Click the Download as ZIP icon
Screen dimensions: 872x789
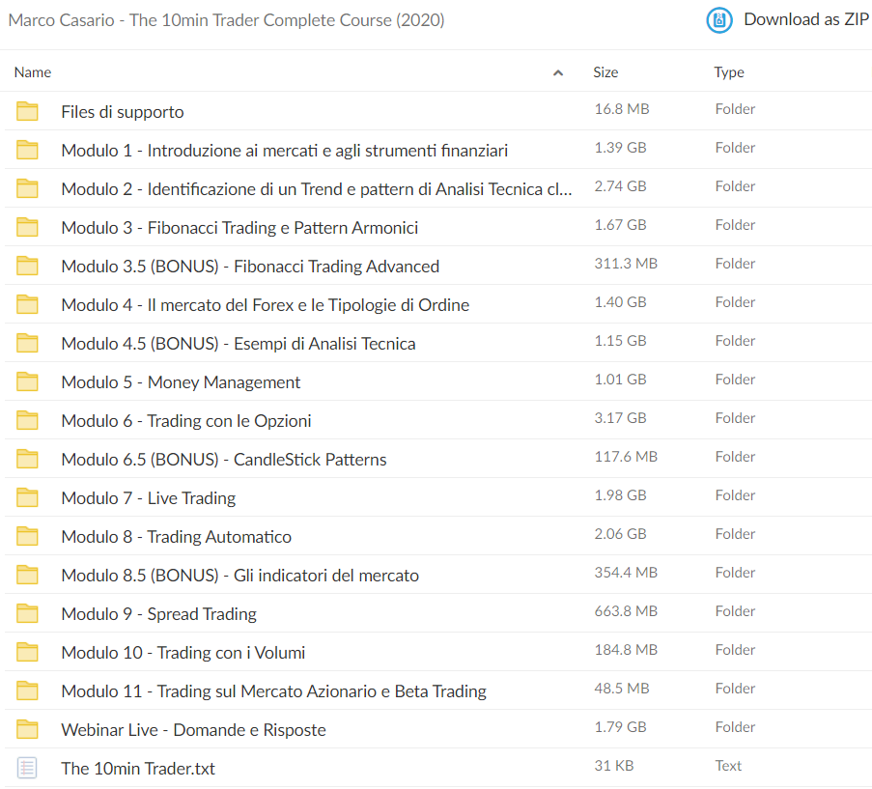(x=719, y=20)
